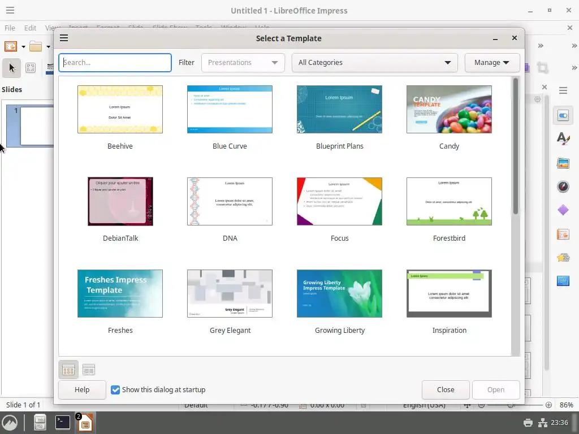Open the Slide Transition sidebar deck
This screenshot has height=434, width=579.
click(563, 234)
